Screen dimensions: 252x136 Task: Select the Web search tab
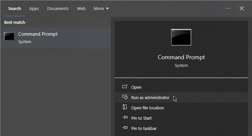point(81,9)
